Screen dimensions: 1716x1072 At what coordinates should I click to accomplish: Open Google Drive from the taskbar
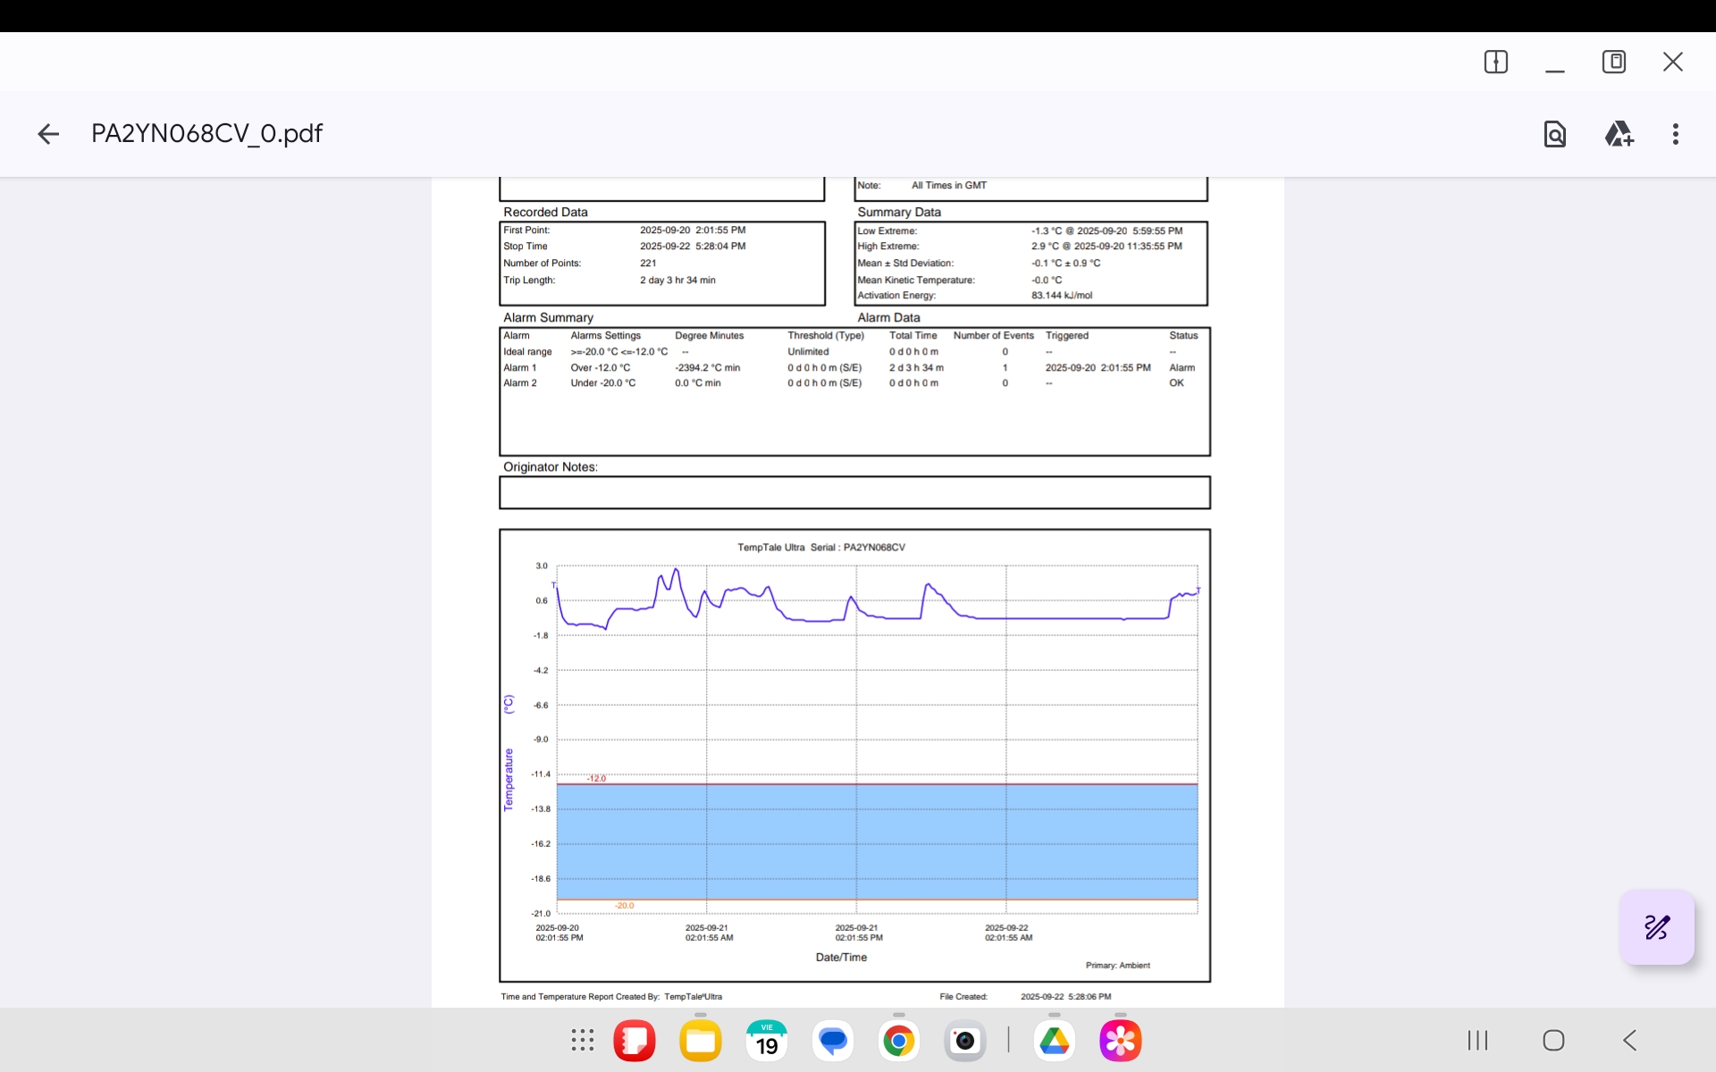point(1055,1041)
